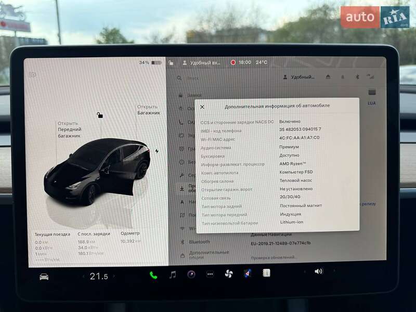Decrease cabin temperature with left arrow

click(84, 277)
